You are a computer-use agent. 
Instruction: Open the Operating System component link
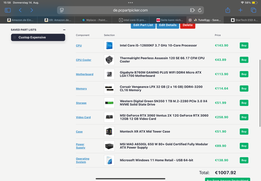coord(83,160)
